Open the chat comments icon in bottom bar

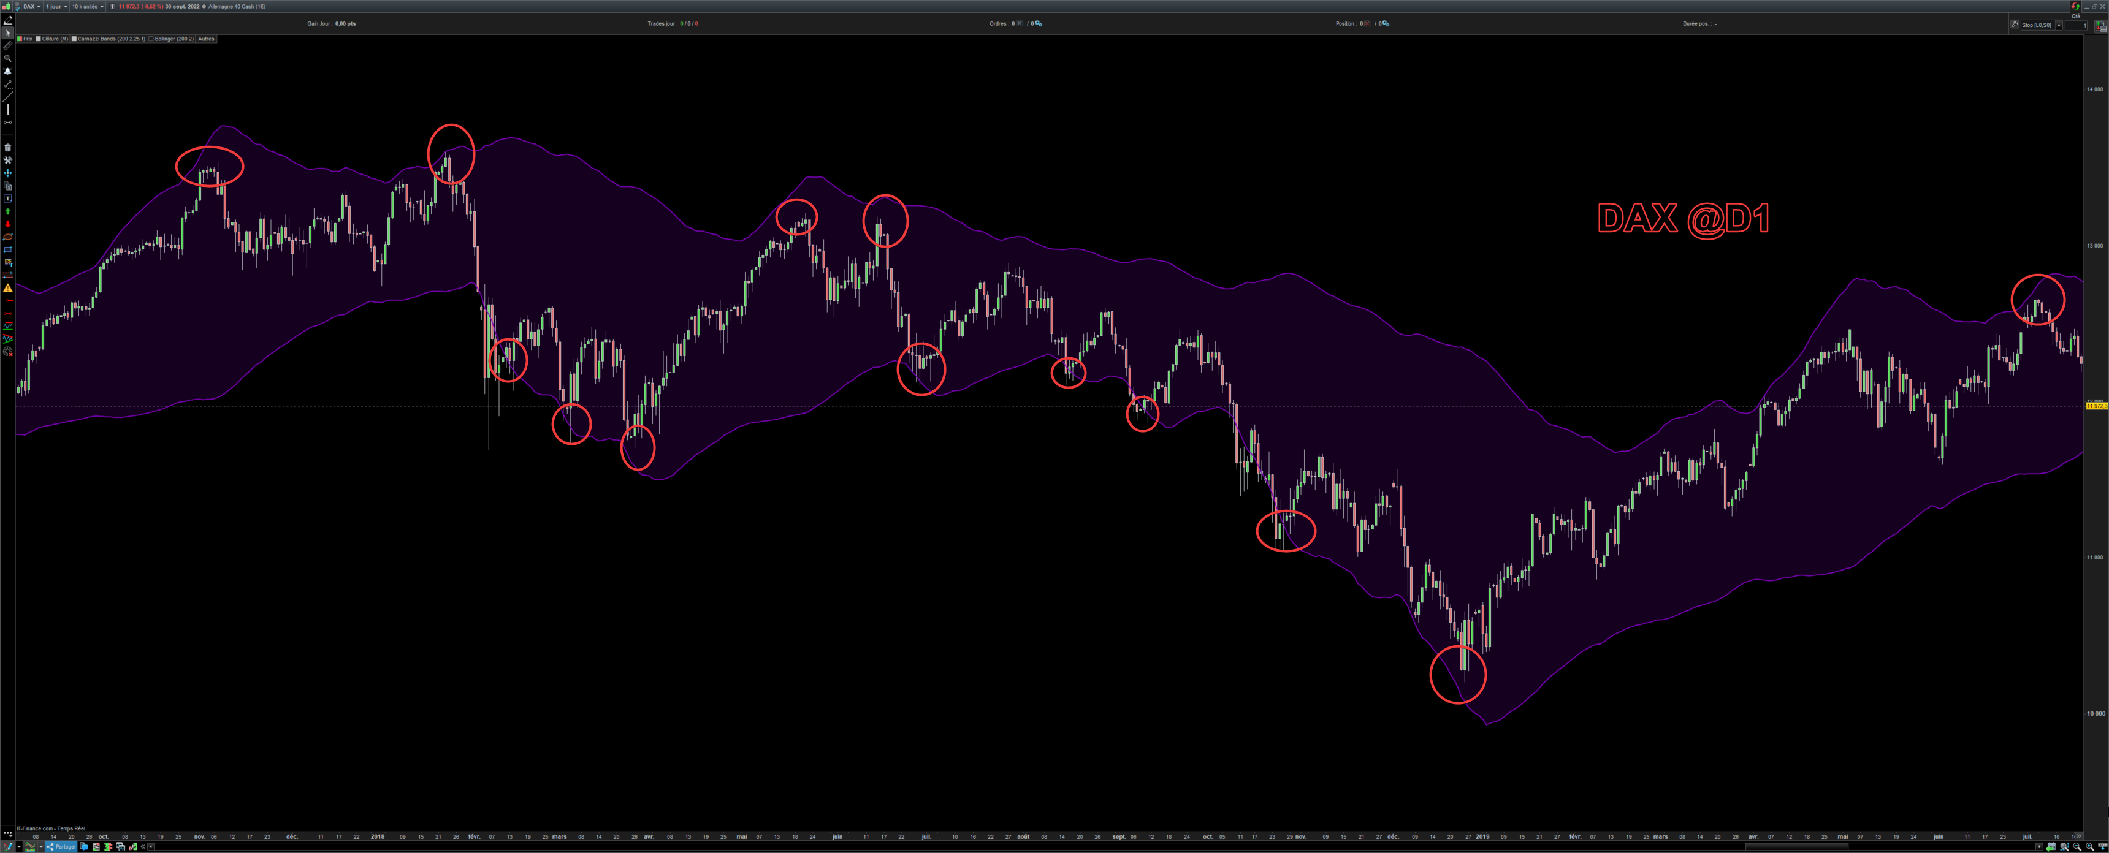(83, 846)
